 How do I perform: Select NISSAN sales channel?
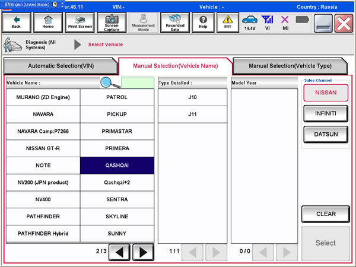point(326,93)
